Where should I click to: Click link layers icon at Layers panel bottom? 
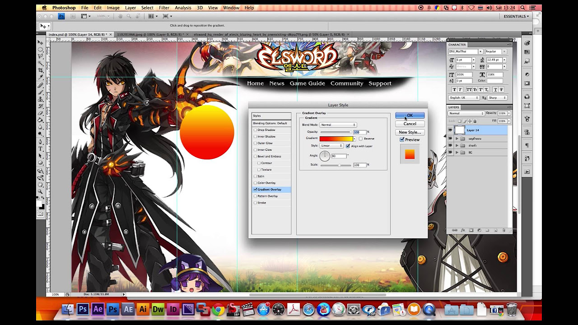click(455, 230)
